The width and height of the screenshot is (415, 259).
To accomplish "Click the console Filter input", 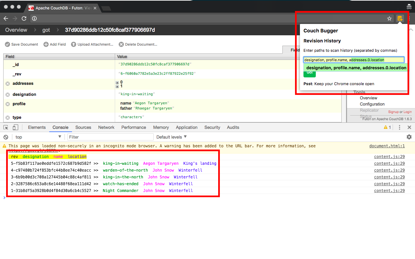I will pyautogui.click(x=110, y=137).
